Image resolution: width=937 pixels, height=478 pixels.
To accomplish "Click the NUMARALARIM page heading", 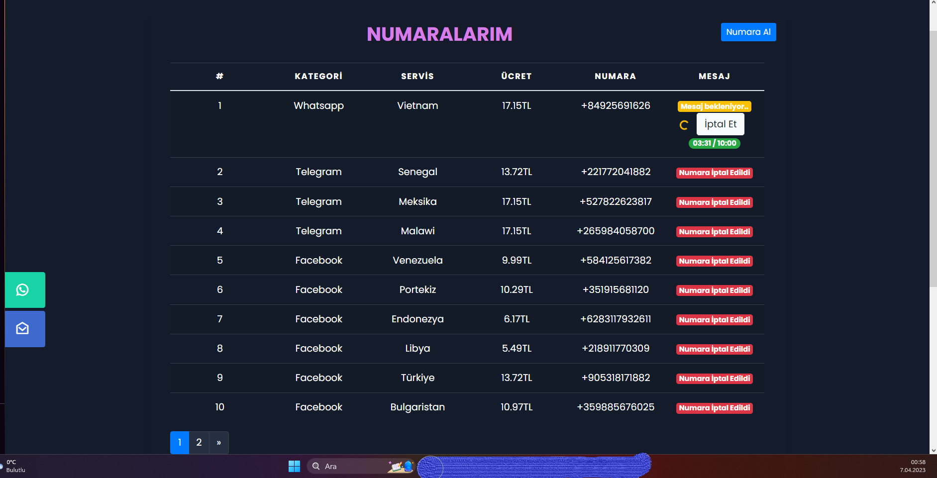I will [439, 34].
